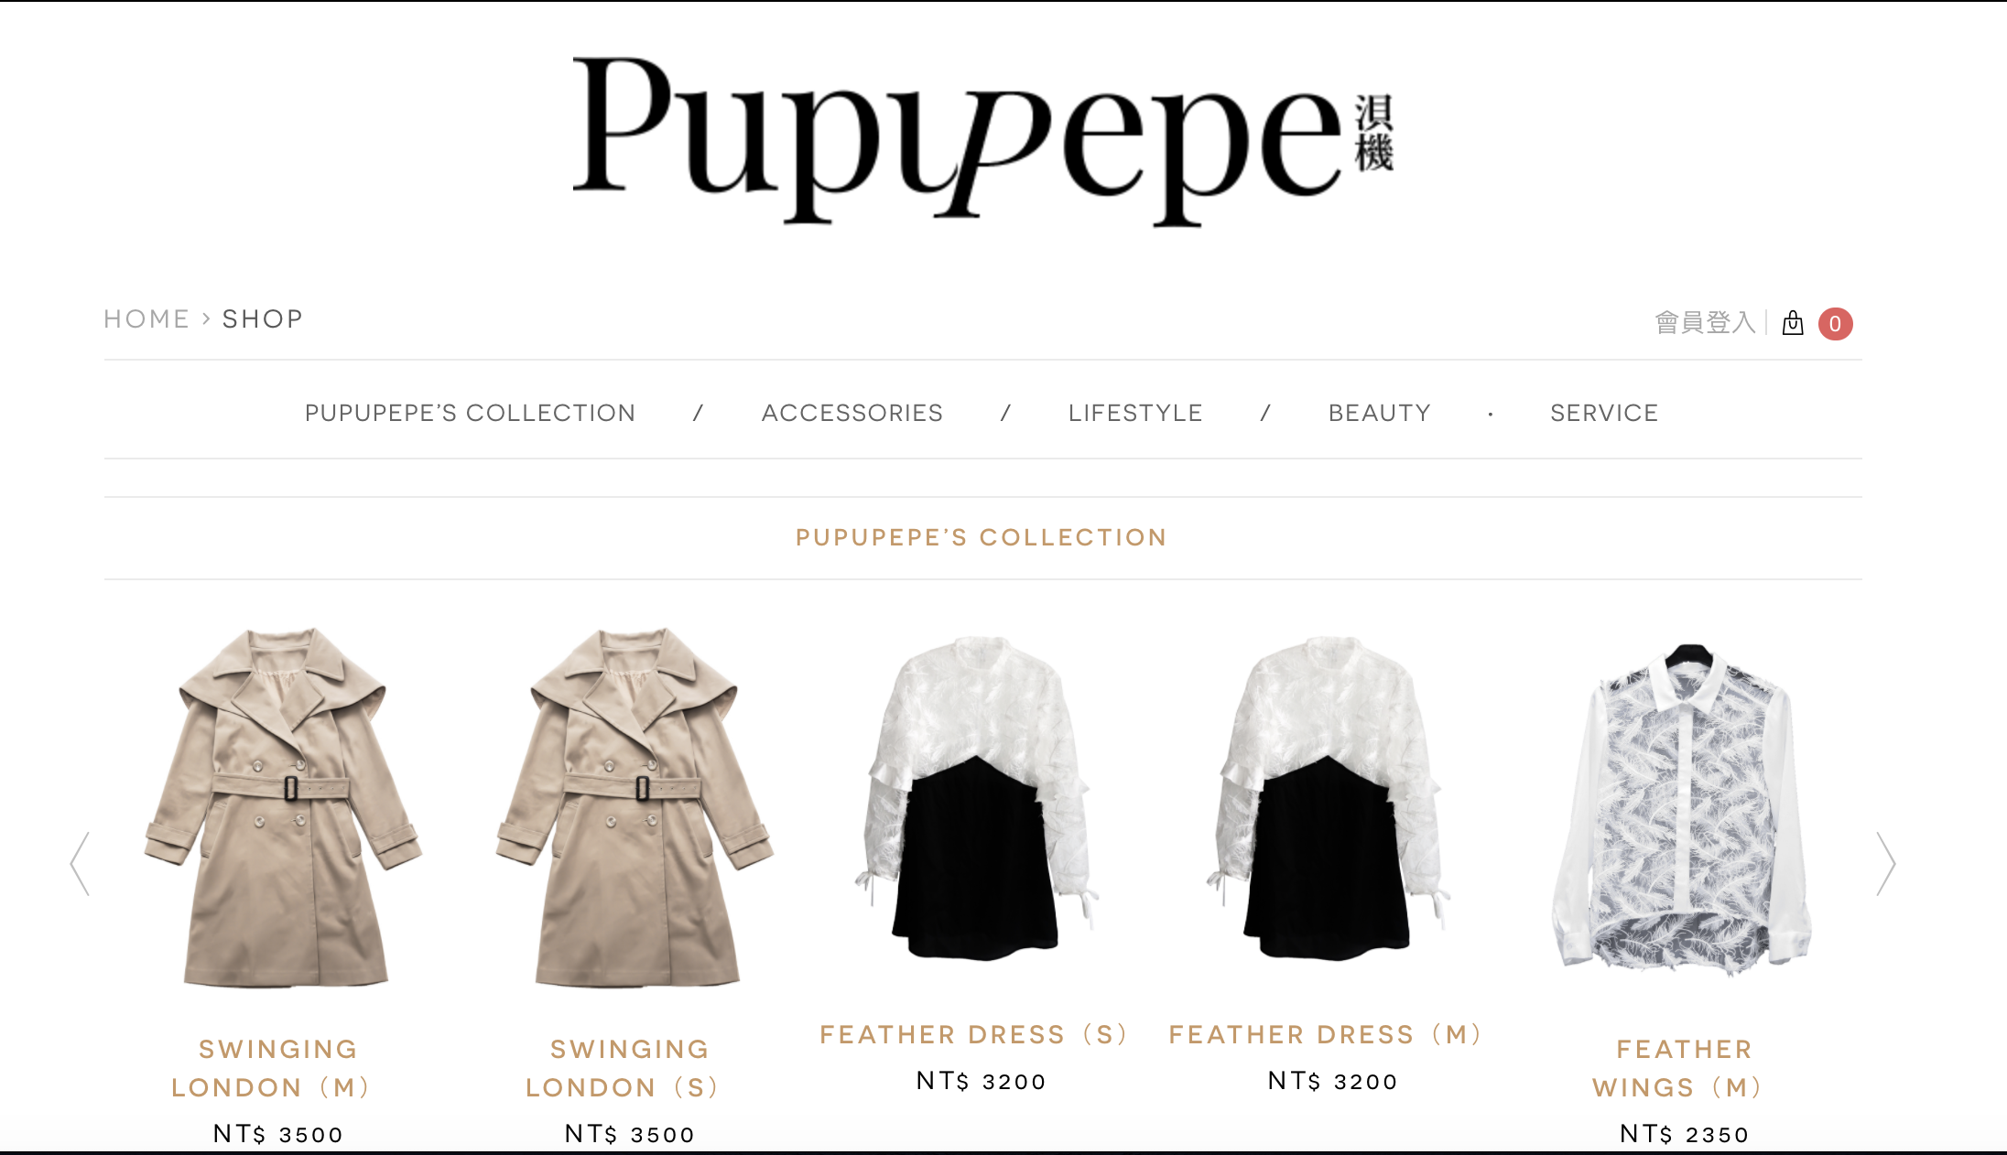Open the PUPUPEPE'S COLLECTION menu
Screen dimensions: 2007x1155
(x=470, y=413)
